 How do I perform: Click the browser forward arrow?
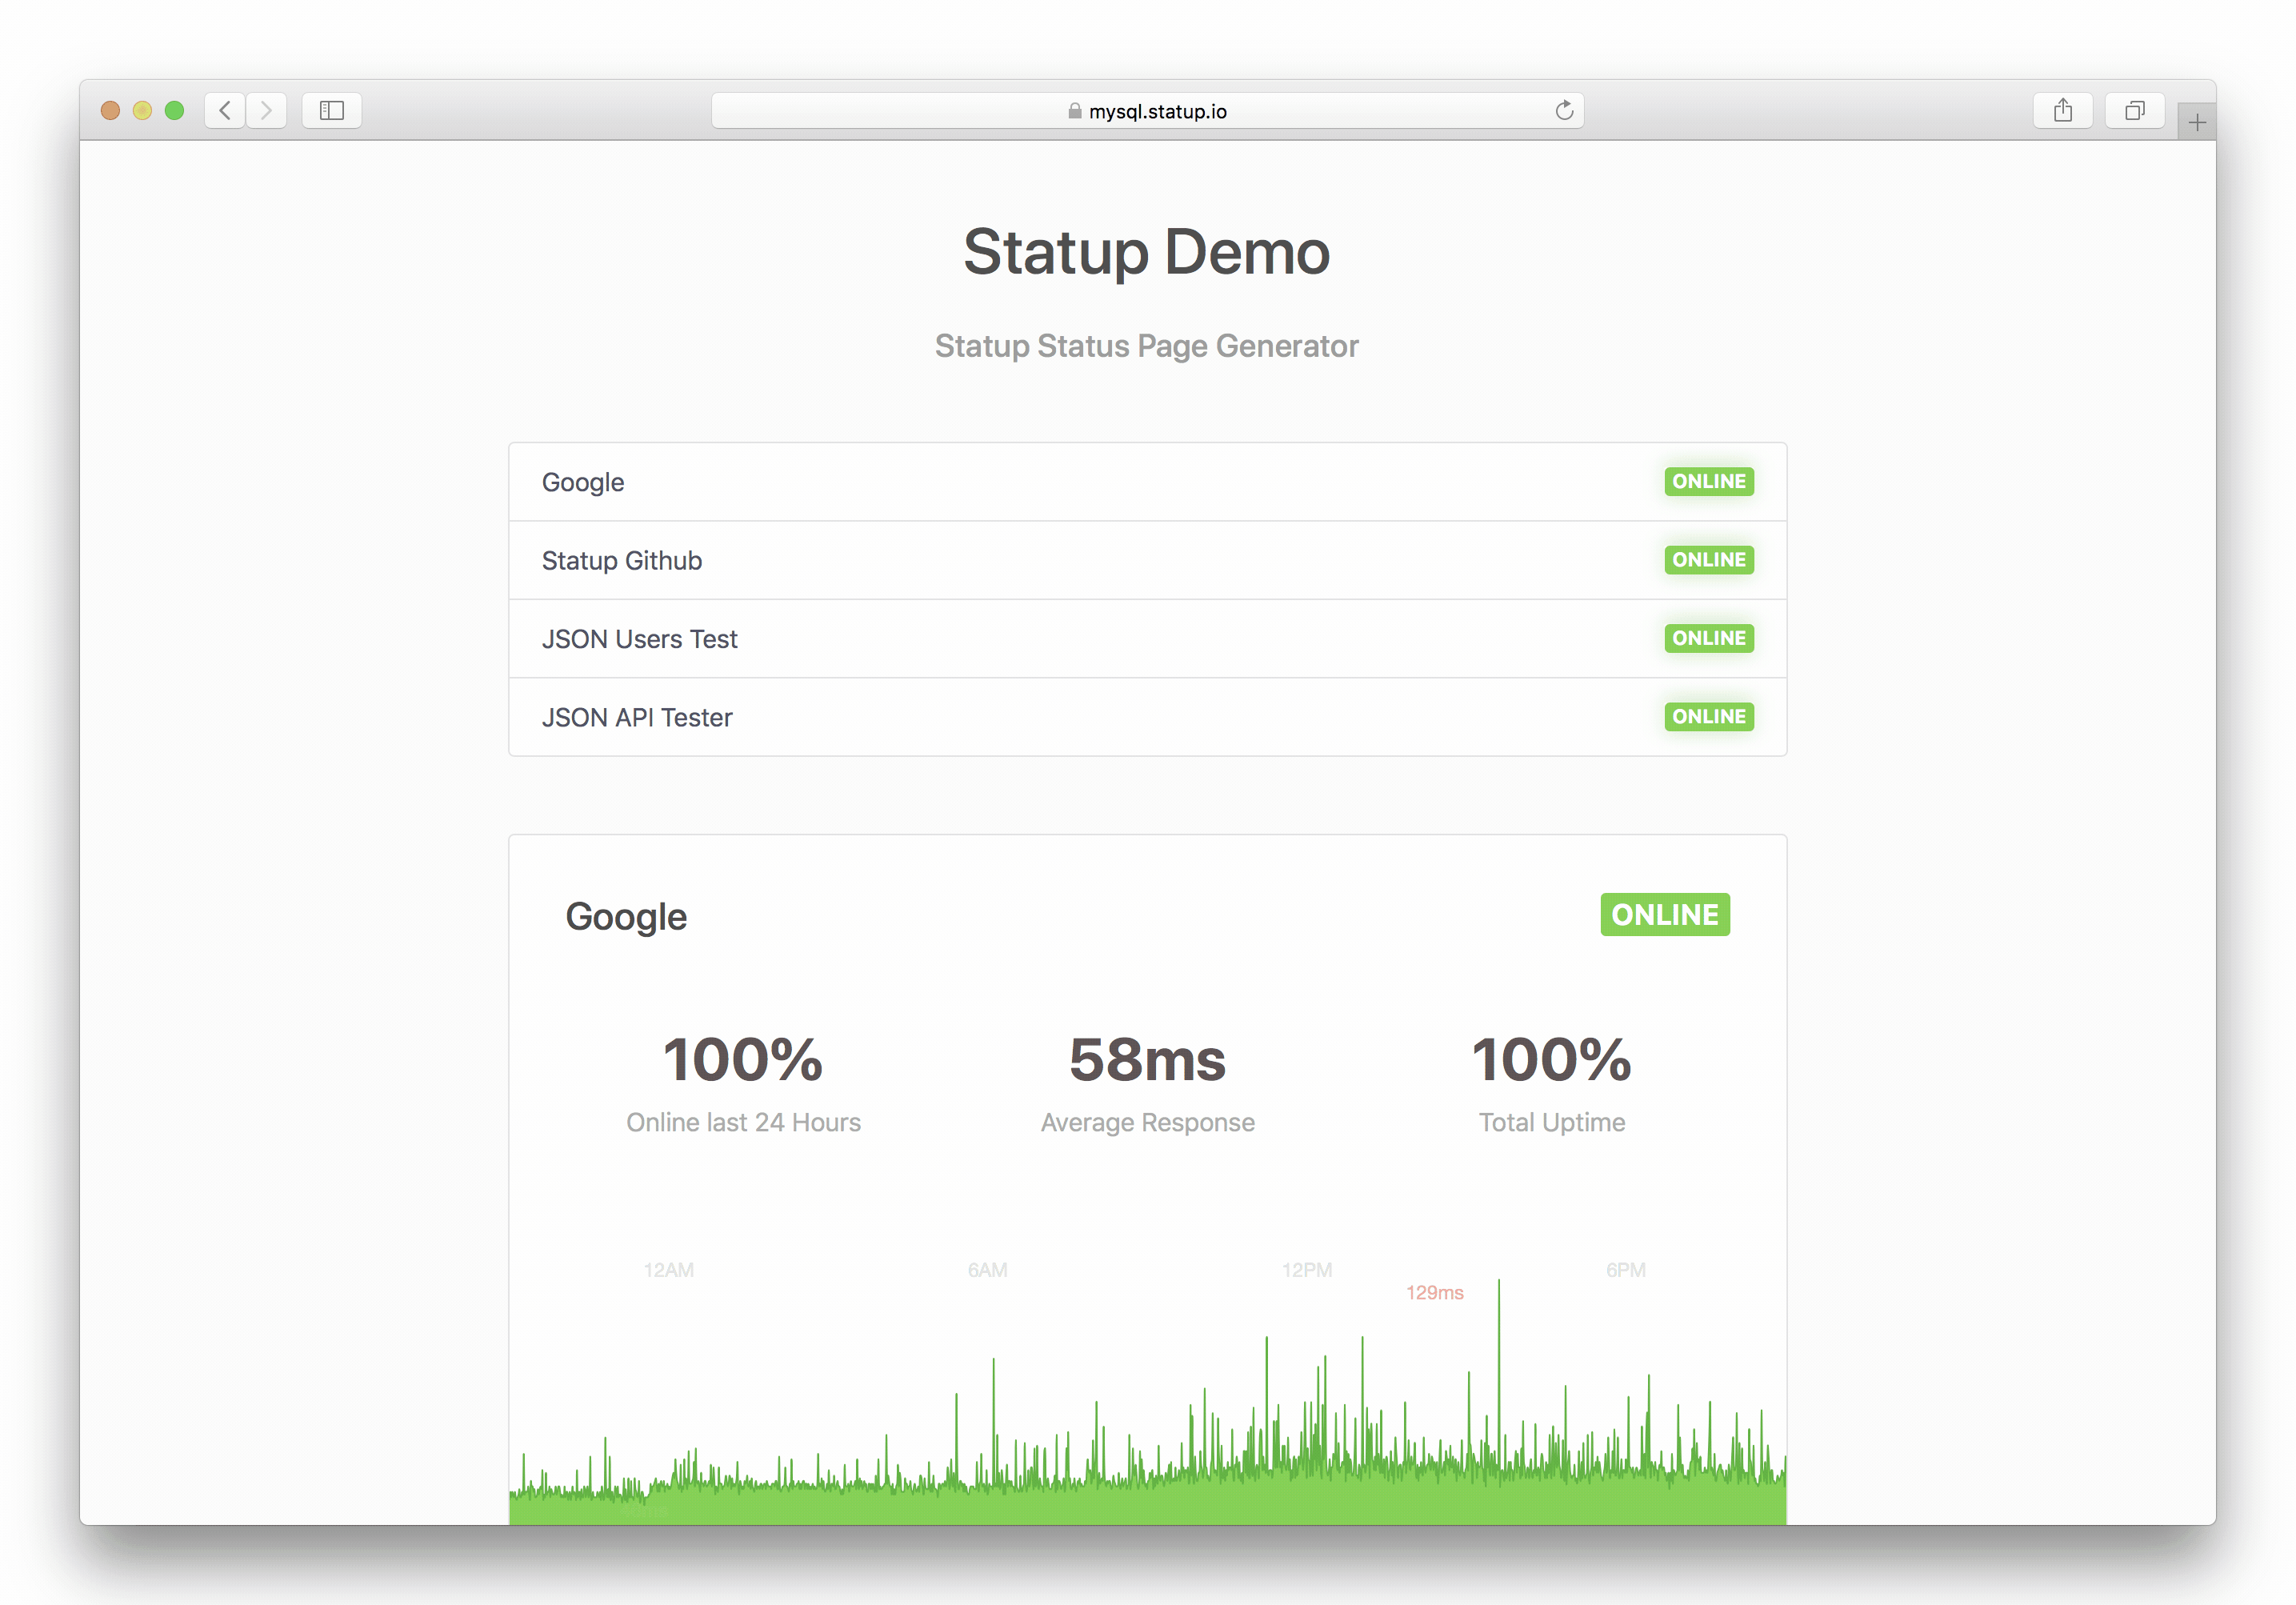(x=266, y=110)
